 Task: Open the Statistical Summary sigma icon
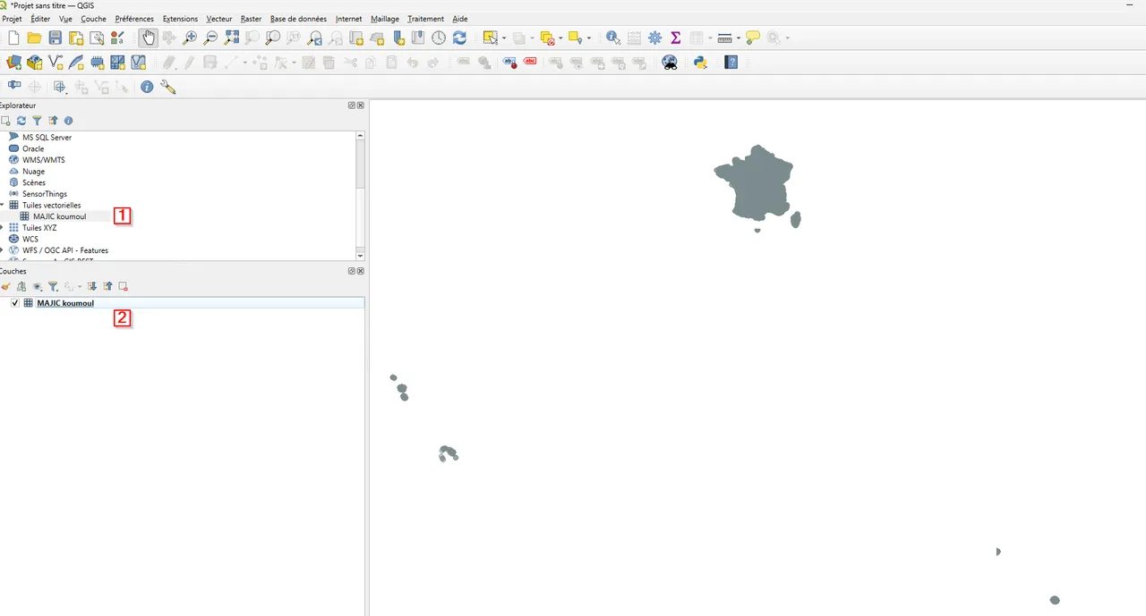[676, 38]
